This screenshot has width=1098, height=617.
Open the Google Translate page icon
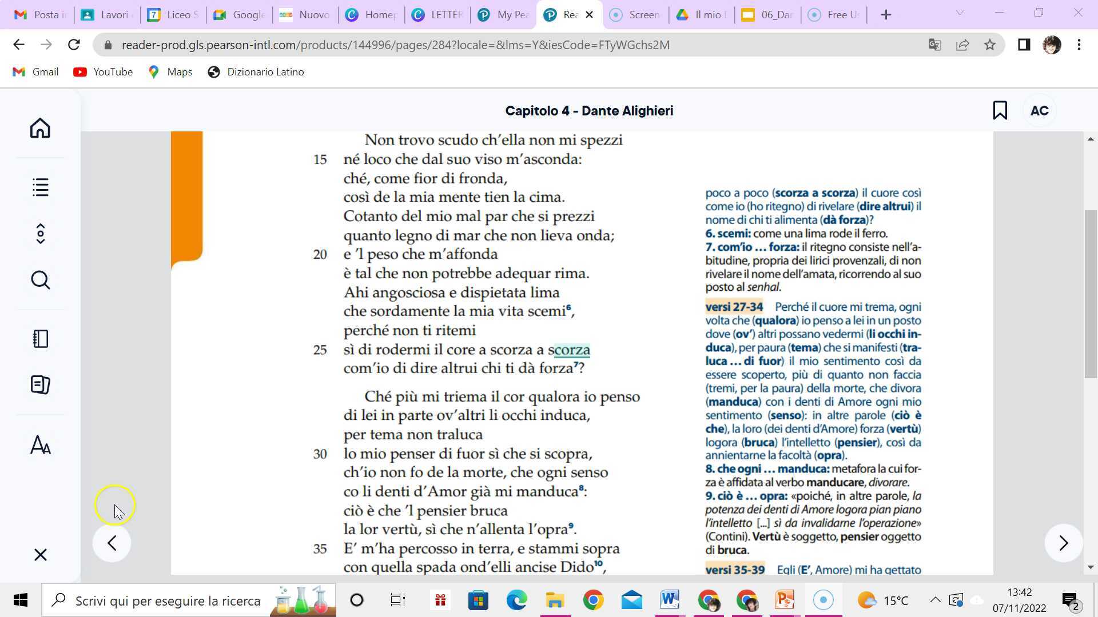tap(935, 45)
